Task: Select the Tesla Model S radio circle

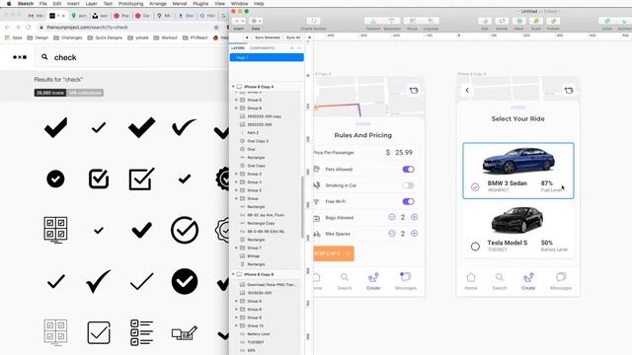Action: click(475, 247)
